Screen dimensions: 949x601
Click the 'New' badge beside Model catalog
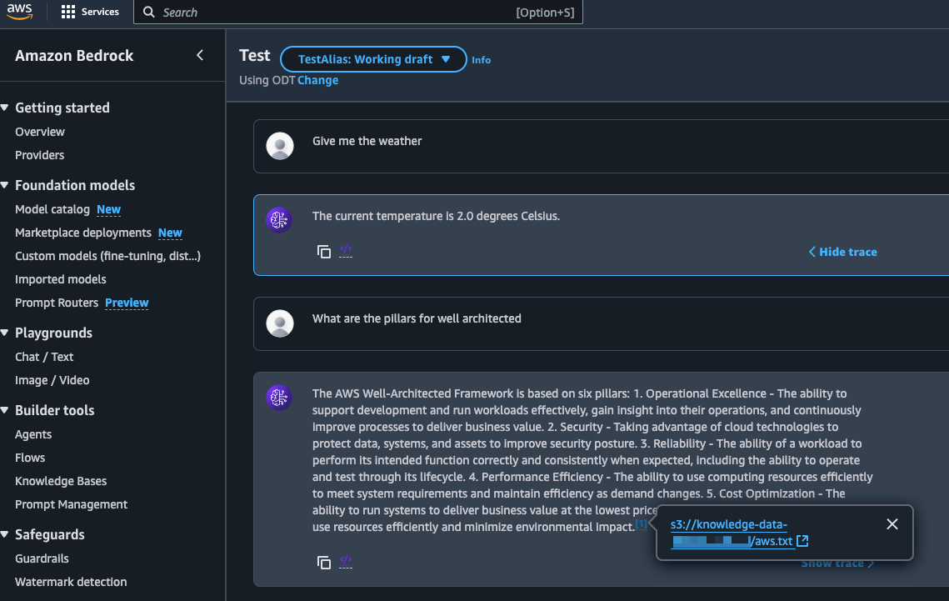[109, 209]
